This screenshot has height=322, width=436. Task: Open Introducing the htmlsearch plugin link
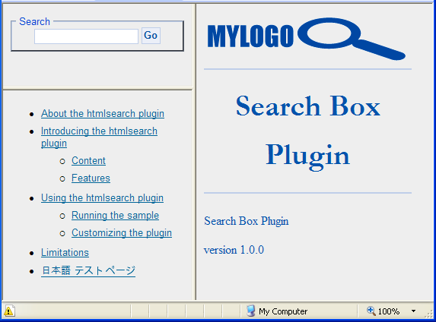(99, 137)
